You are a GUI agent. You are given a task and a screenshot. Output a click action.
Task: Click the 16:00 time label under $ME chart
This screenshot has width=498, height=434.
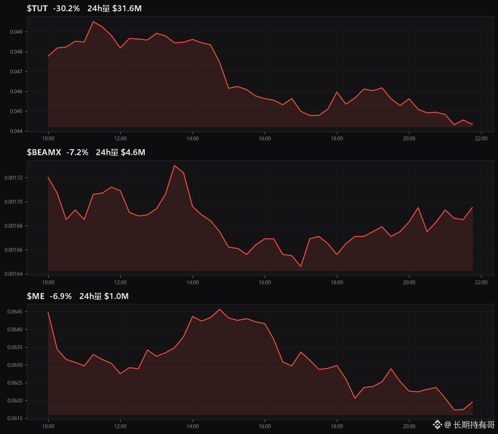click(265, 426)
